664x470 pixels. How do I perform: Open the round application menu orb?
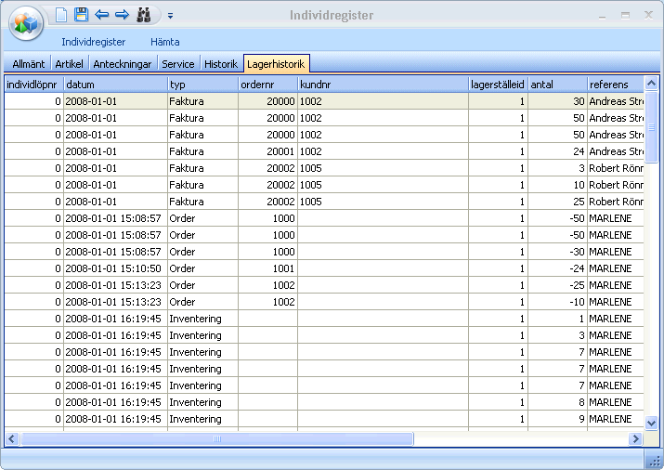27,22
